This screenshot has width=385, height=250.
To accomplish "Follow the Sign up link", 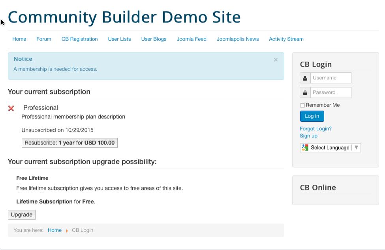I will (309, 136).
